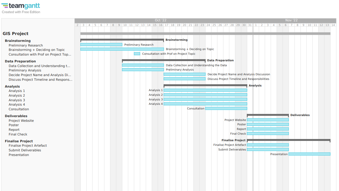
Task: Select the Data Preparation summary bar
Action: [164, 60]
